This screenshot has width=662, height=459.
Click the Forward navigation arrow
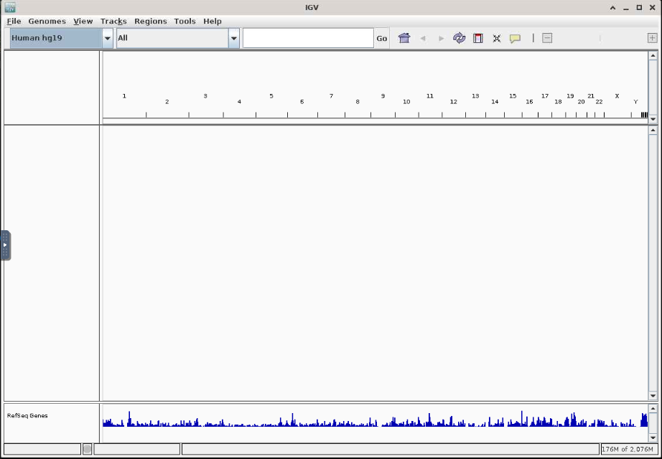[441, 38]
